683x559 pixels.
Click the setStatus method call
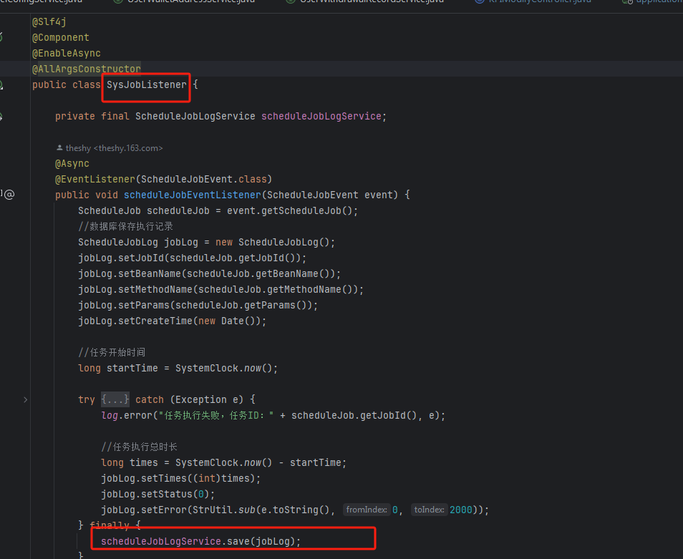[x=167, y=494]
